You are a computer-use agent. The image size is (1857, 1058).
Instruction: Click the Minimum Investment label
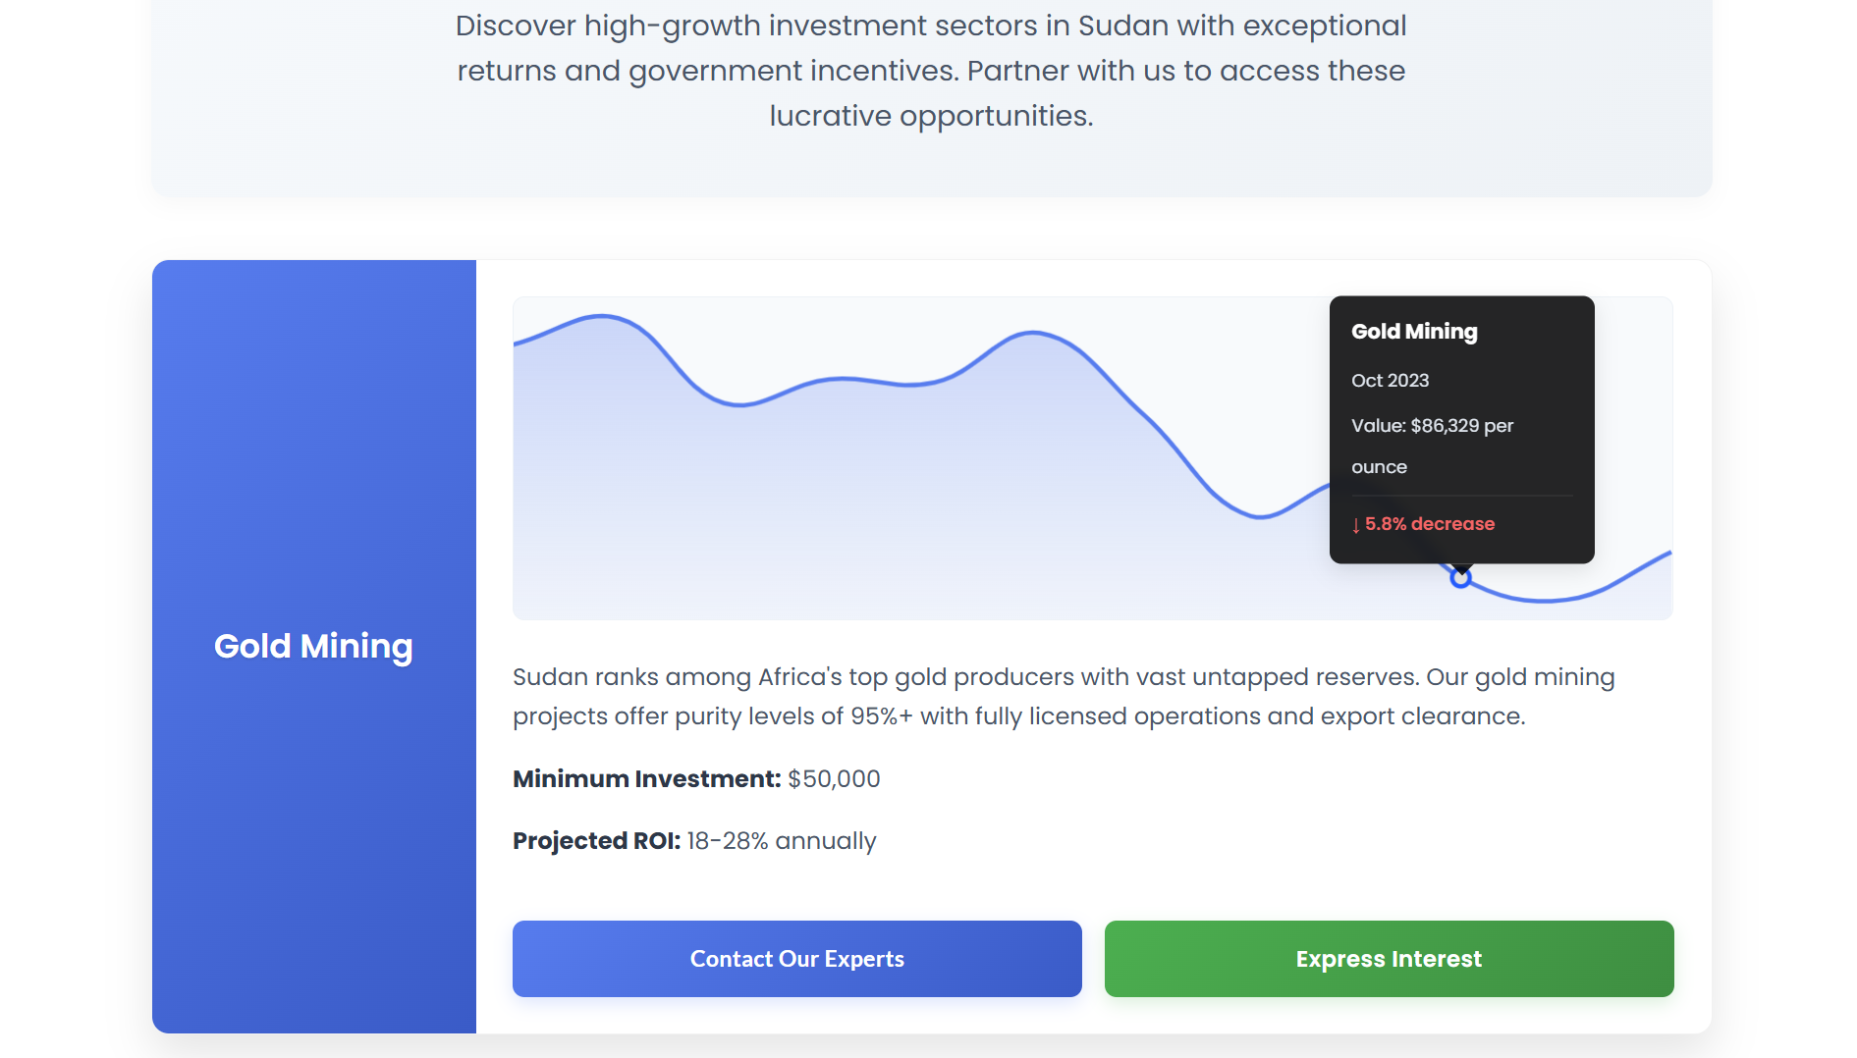click(x=646, y=779)
